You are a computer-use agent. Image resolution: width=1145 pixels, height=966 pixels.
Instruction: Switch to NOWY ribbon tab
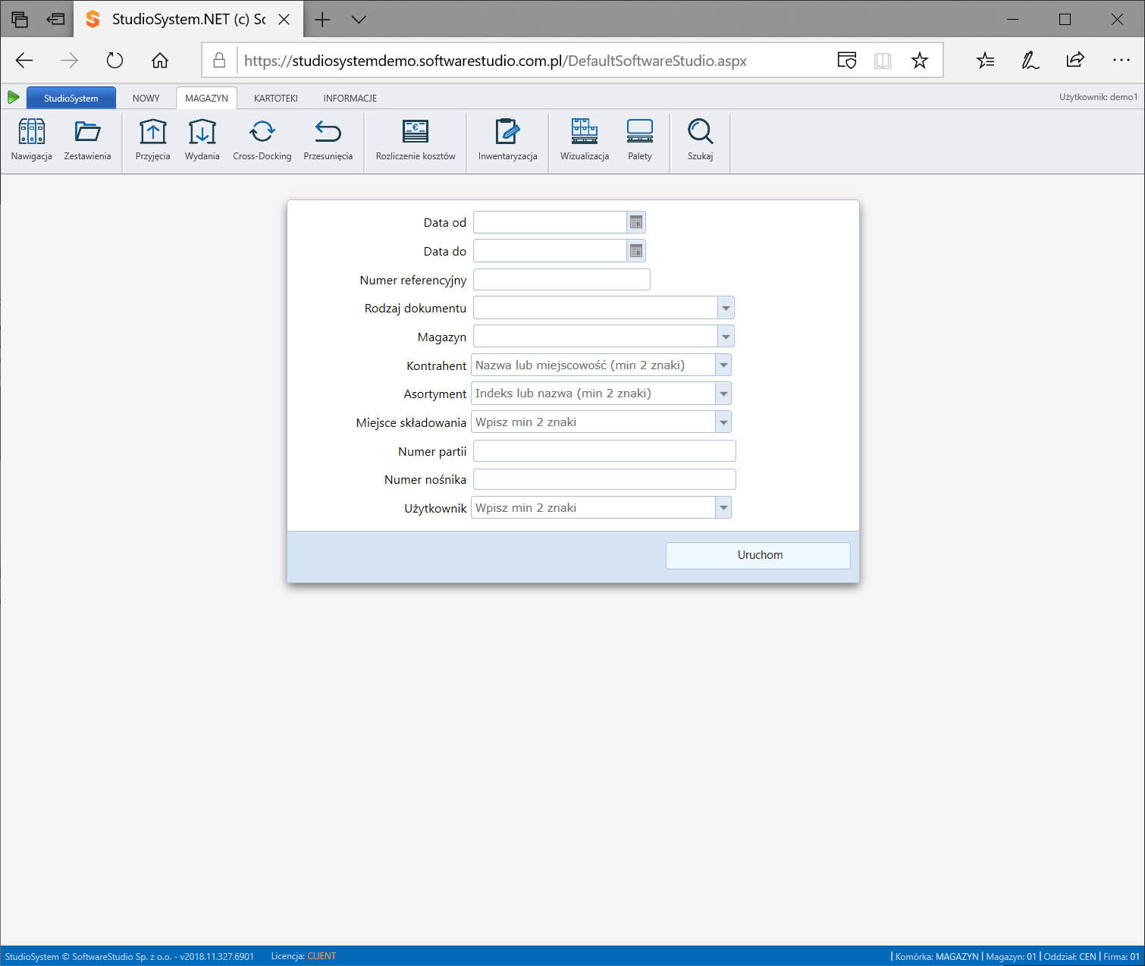click(x=146, y=98)
